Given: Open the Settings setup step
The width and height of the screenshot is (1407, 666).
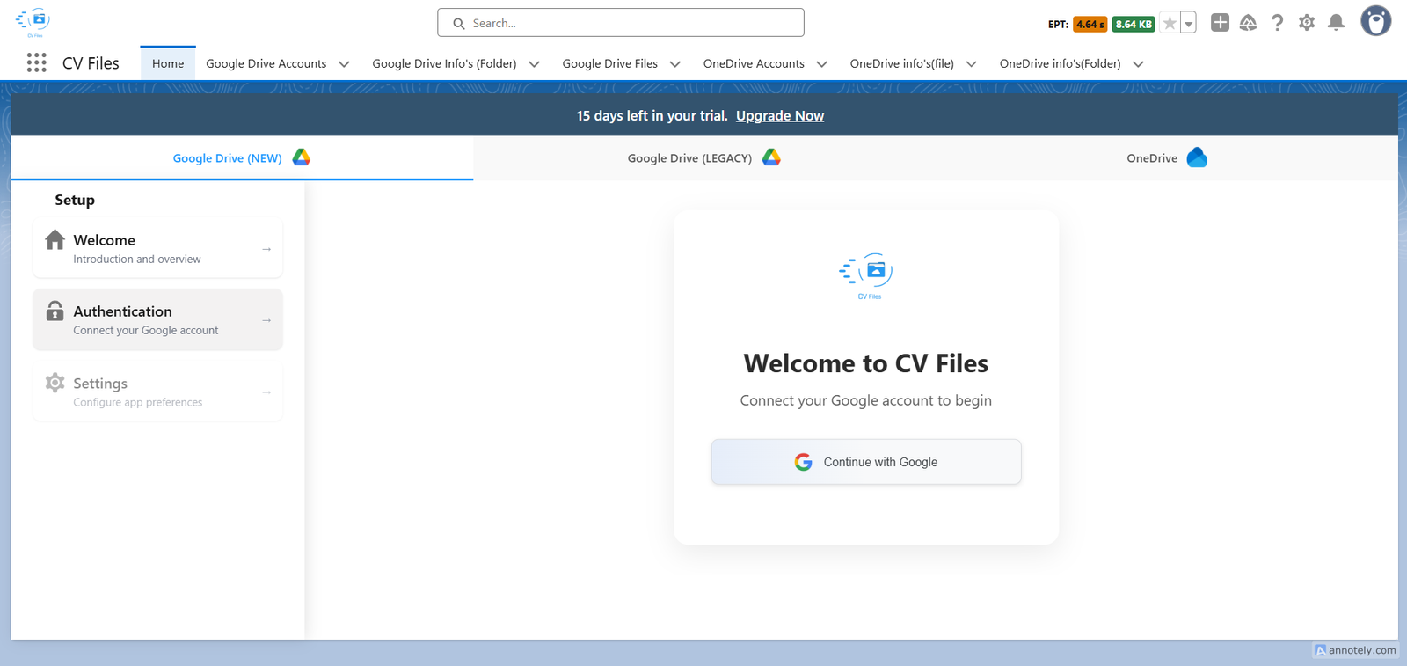Looking at the screenshot, I should click(x=158, y=392).
